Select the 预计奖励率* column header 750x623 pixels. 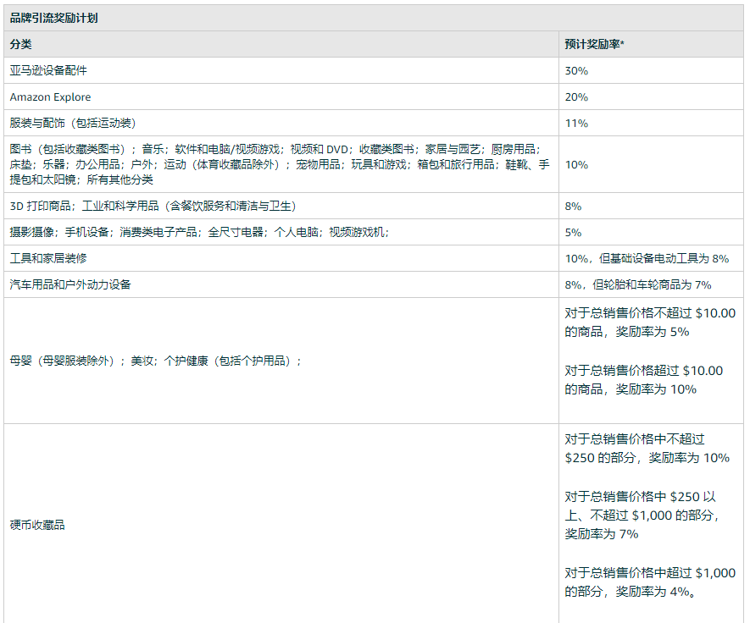tap(594, 44)
